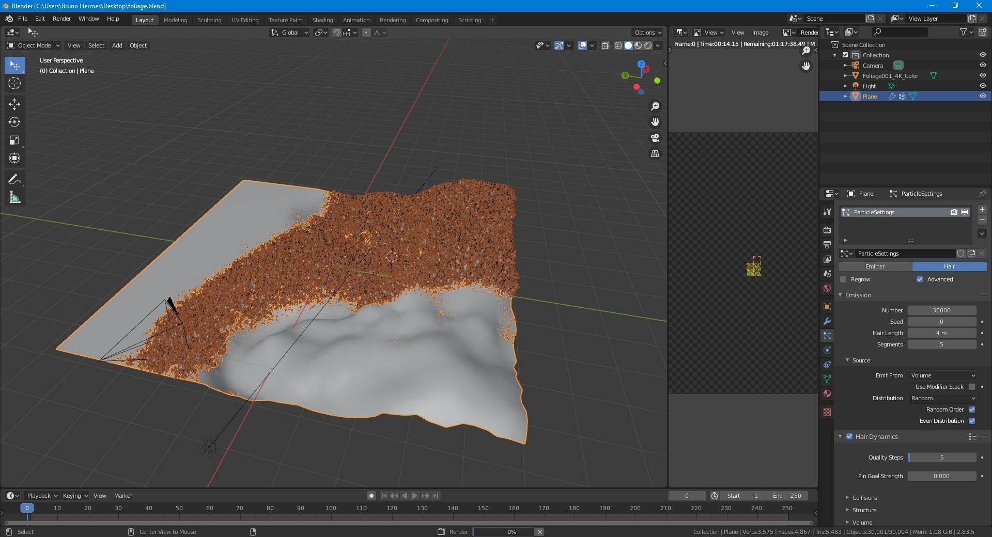Hide the Light object in outliner

pos(983,86)
